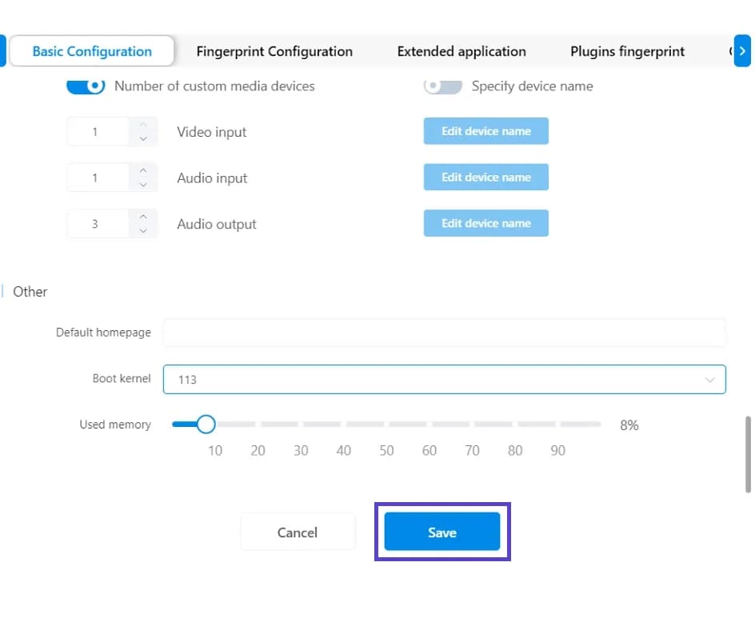Click Edit device name for Audio output
The width and height of the screenshot is (755, 630).
485,223
